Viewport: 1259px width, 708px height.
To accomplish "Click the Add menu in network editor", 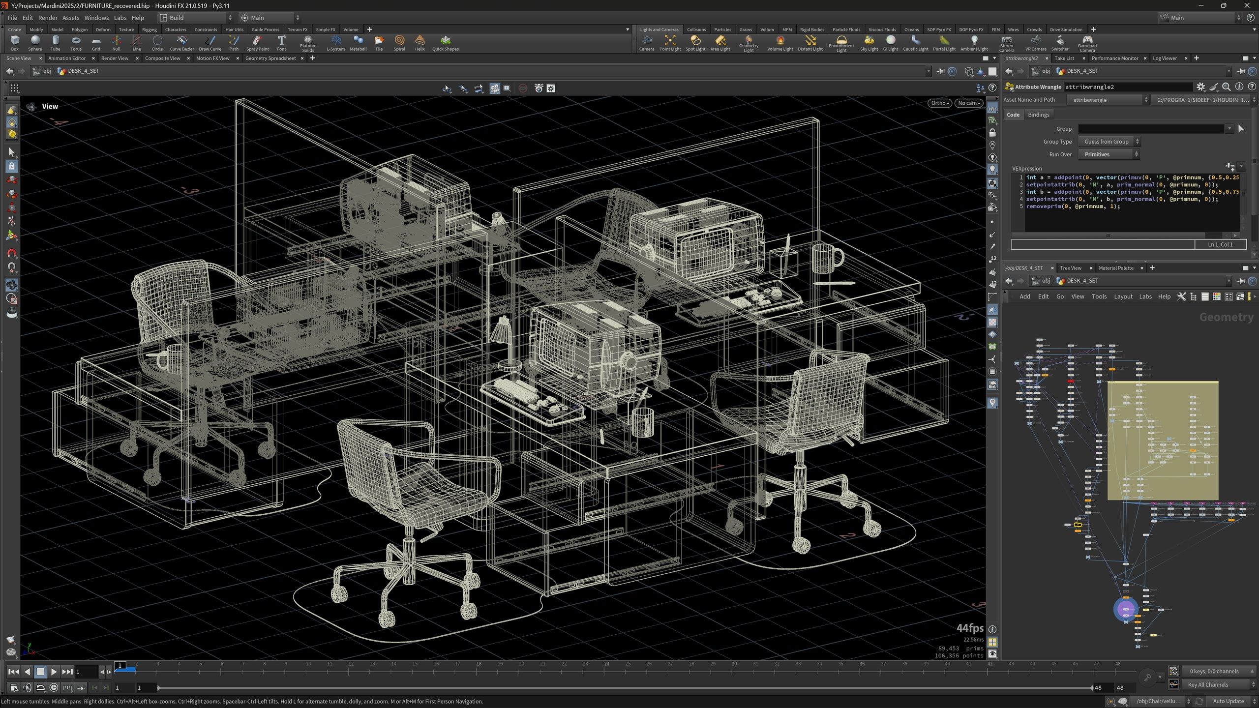I will (x=1024, y=296).
